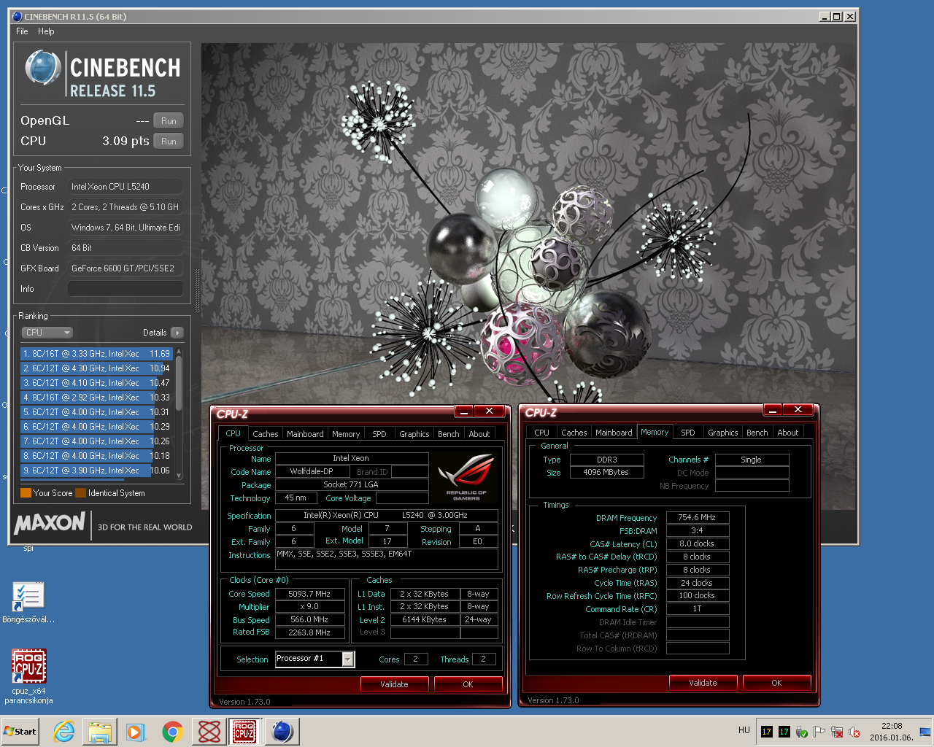934x747 pixels.
Task: Switch to Bench tab in left CPU-Z
Action: click(449, 434)
